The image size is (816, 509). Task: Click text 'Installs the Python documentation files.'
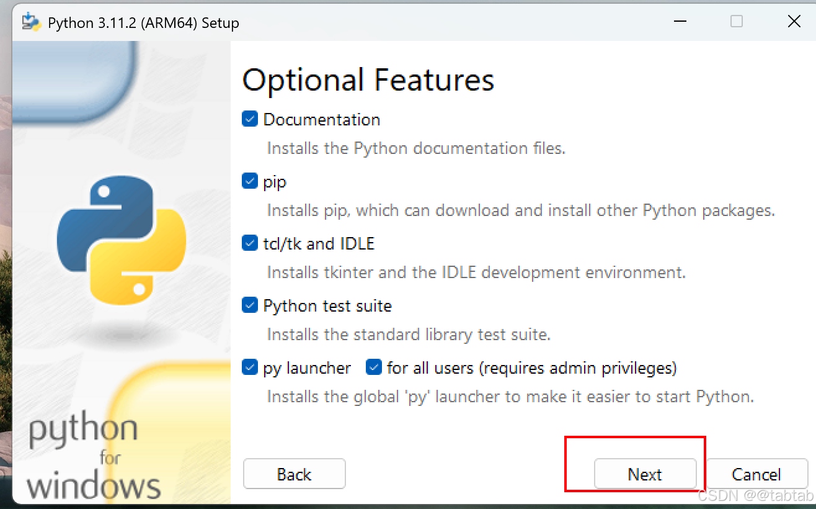click(x=416, y=148)
